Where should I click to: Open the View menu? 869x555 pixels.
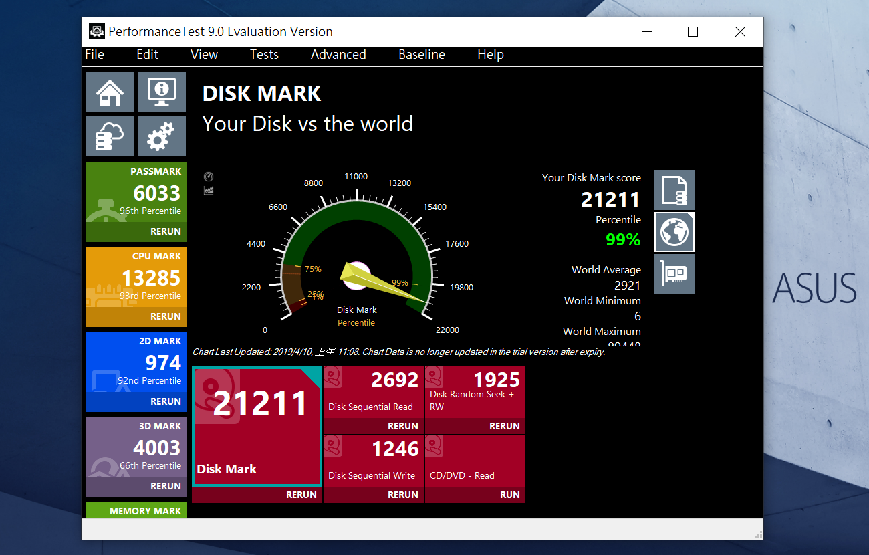[204, 55]
